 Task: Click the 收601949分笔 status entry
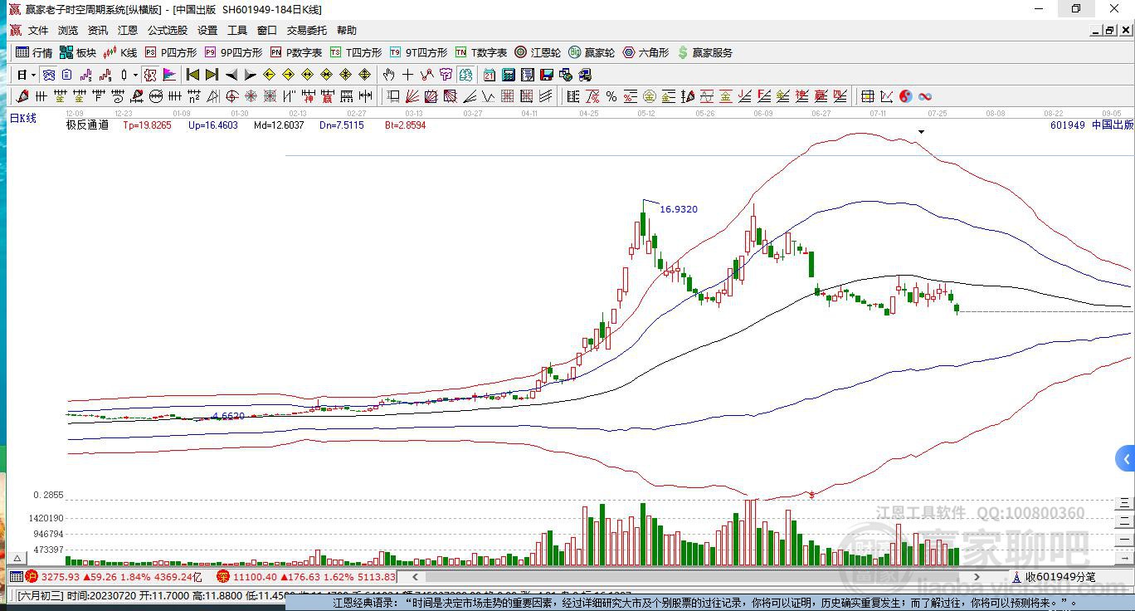point(1054,576)
